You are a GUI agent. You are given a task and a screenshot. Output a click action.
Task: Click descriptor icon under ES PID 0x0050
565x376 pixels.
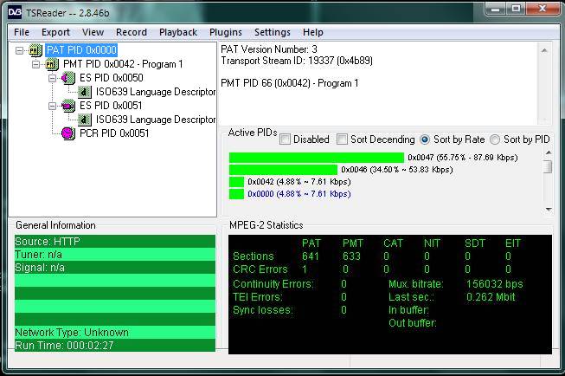[84, 92]
